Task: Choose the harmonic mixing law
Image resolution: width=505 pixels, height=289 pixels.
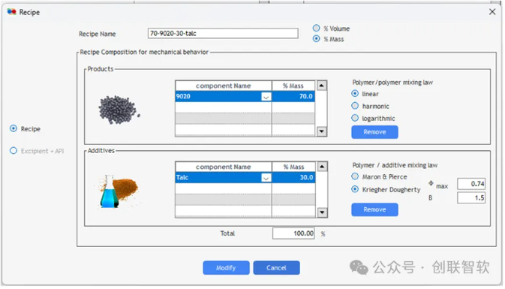Action: click(355, 106)
